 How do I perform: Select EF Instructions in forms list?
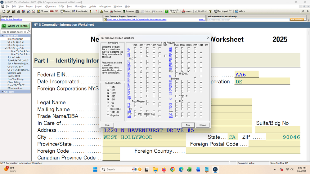point(15,88)
